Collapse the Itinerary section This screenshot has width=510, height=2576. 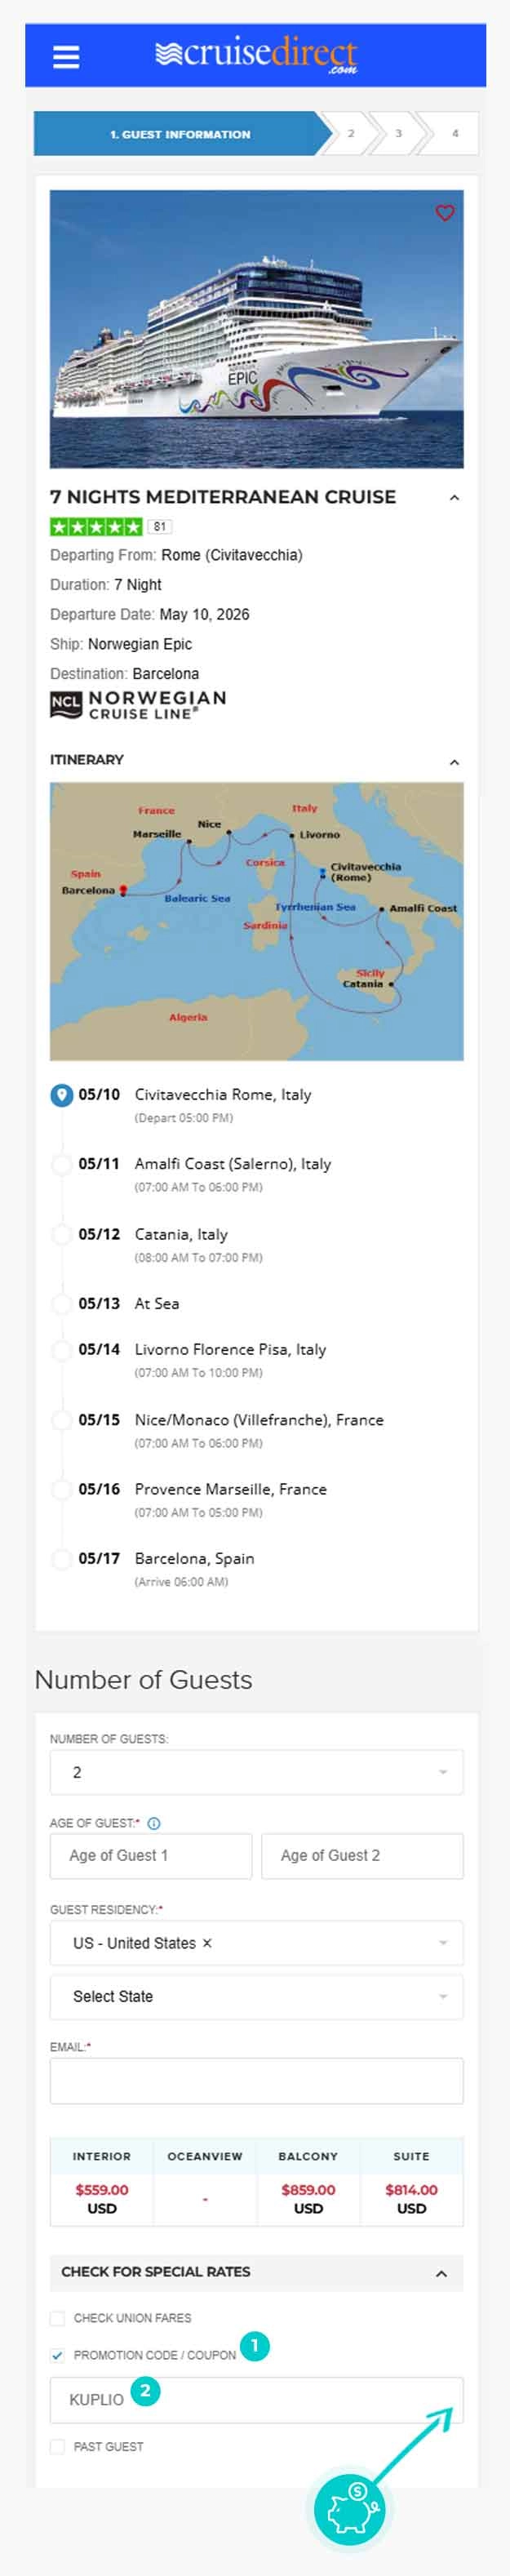pyautogui.click(x=454, y=762)
